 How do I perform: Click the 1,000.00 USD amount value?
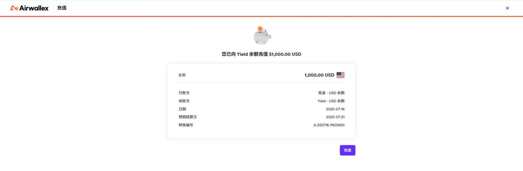[319, 75]
